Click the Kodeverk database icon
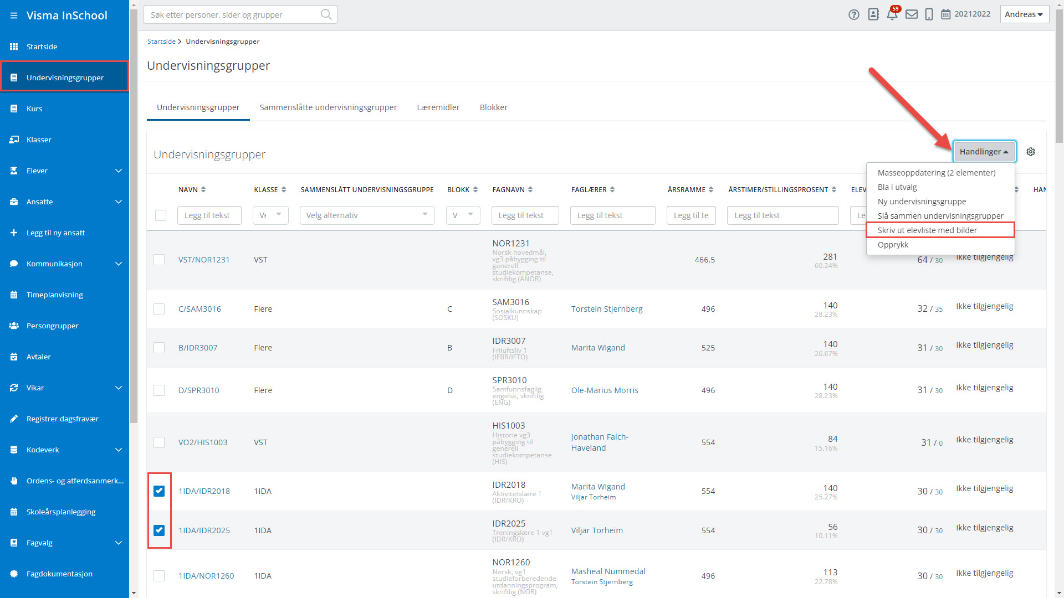The image size is (1064, 598). 14,450
